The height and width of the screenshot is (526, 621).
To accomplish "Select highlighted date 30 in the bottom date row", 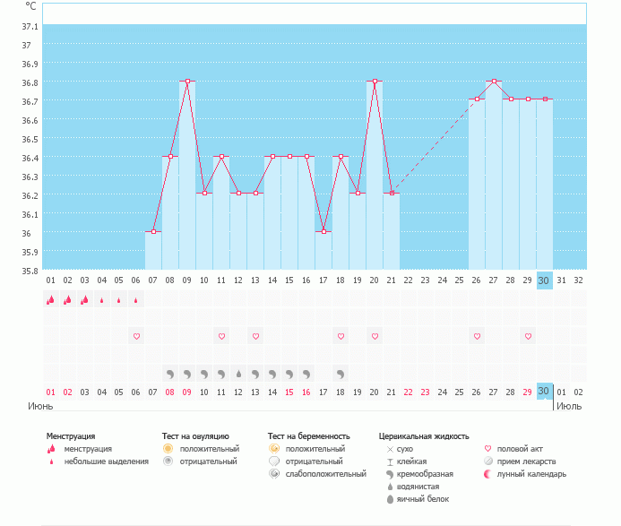I will 544,391.
